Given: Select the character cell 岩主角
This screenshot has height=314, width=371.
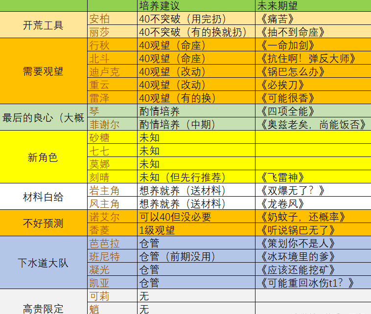Looking at the screenshot, I should tap(113, 190).
